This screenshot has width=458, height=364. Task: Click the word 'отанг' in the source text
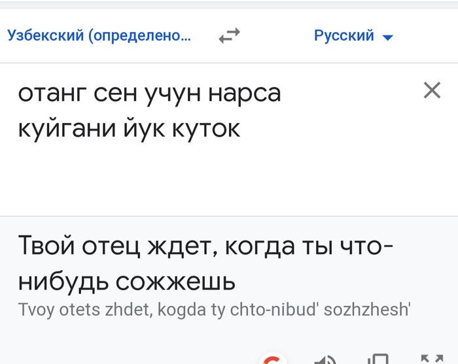[52, 94]
